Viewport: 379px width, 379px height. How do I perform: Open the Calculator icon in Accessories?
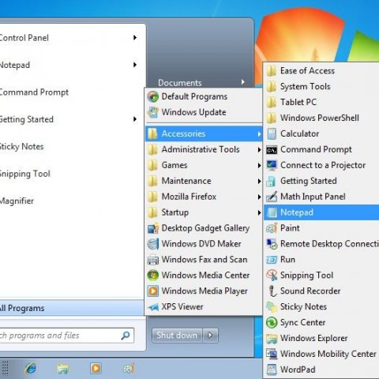(x=272, y=133)
